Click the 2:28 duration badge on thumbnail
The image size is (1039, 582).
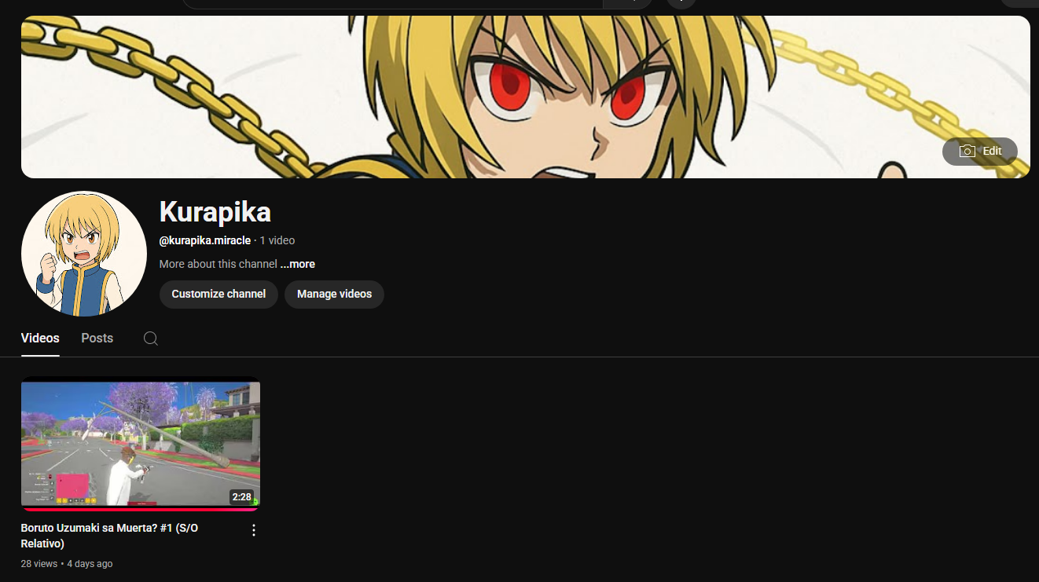(241, 497)
